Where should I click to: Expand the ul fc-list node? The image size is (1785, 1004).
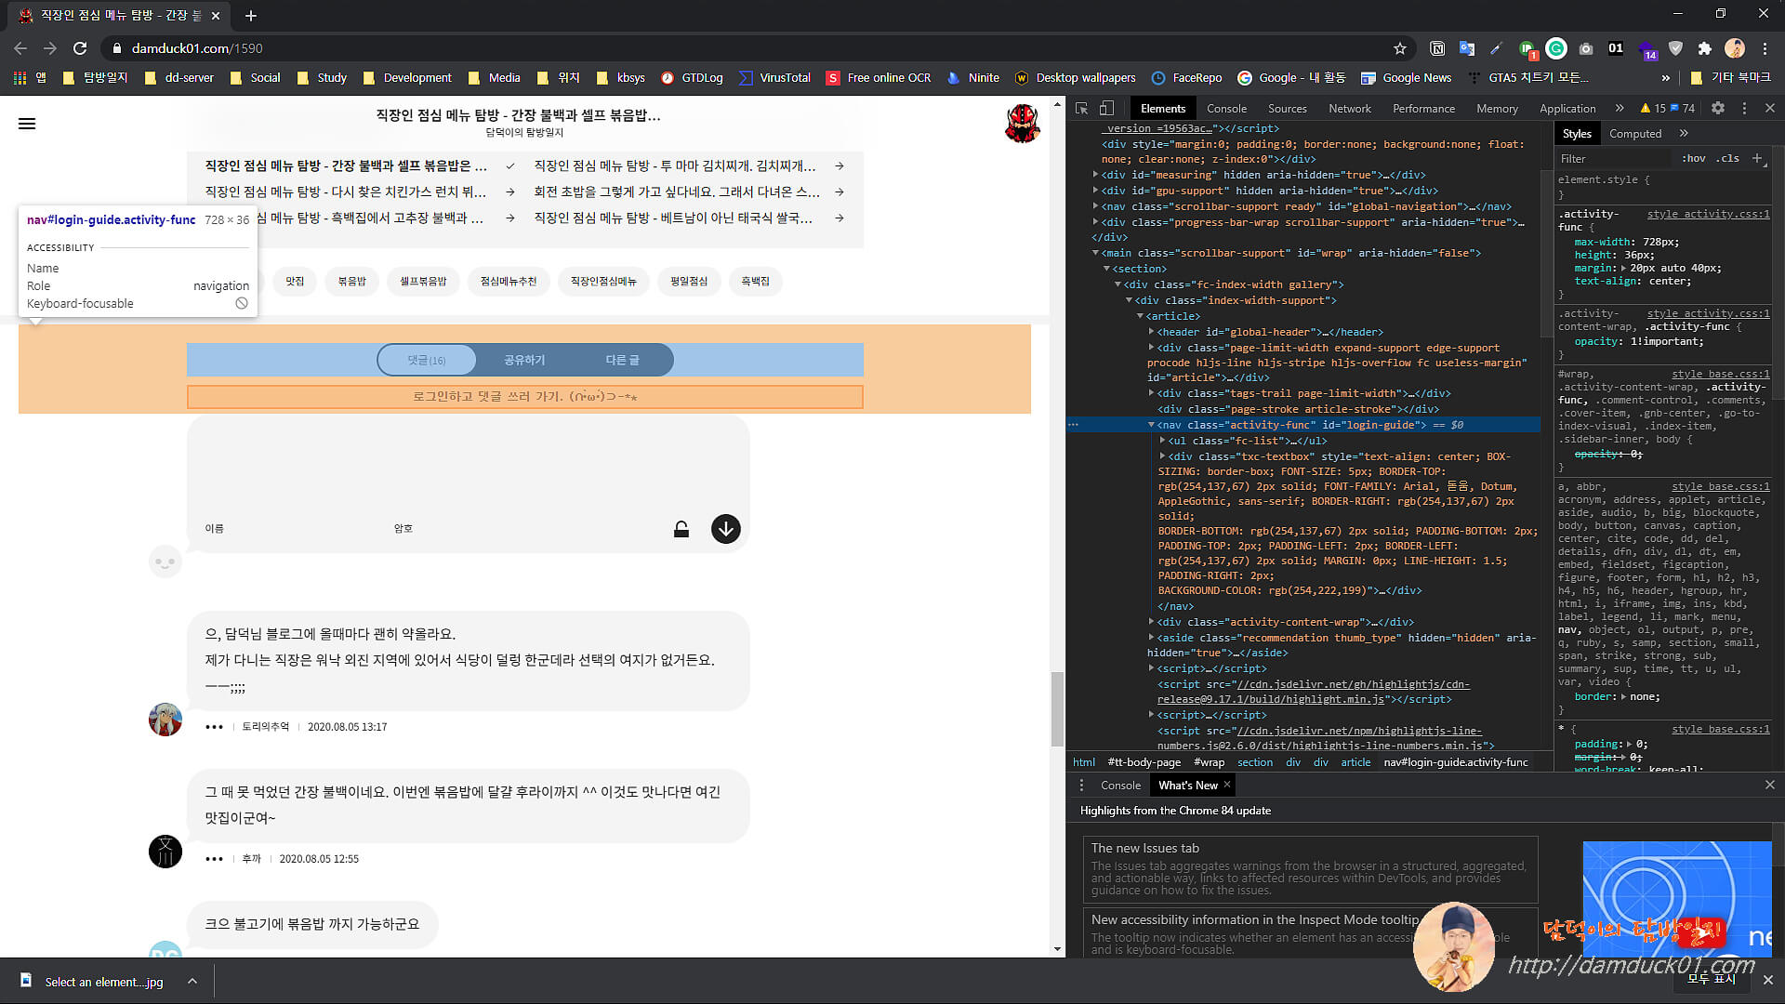(1162, 441)
